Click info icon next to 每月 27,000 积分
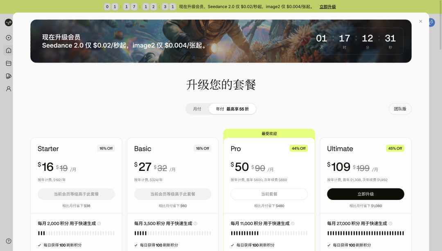Screen dimensions: 442x251 [390, 223]
